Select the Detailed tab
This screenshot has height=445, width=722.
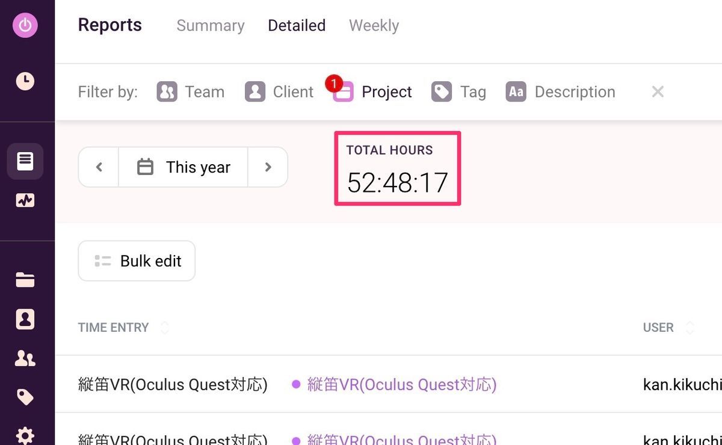(x=297, y=26)
